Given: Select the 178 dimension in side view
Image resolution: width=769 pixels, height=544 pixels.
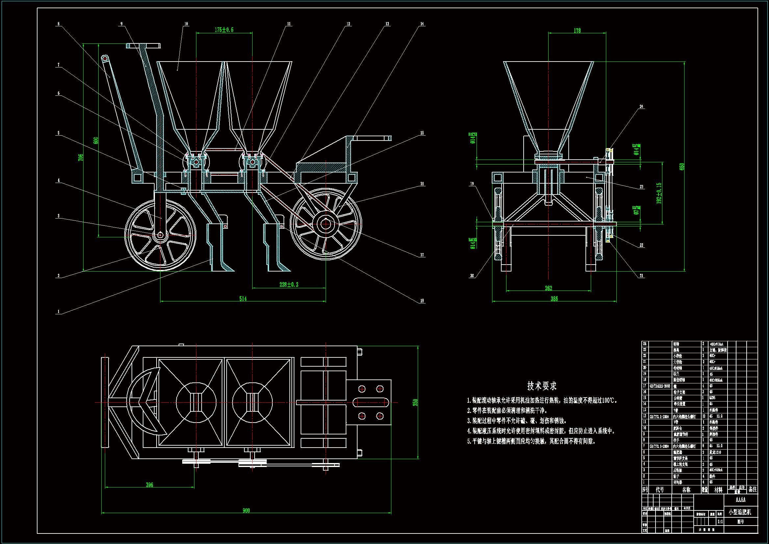Looking at the screenshot, I should tap(577, 31).
